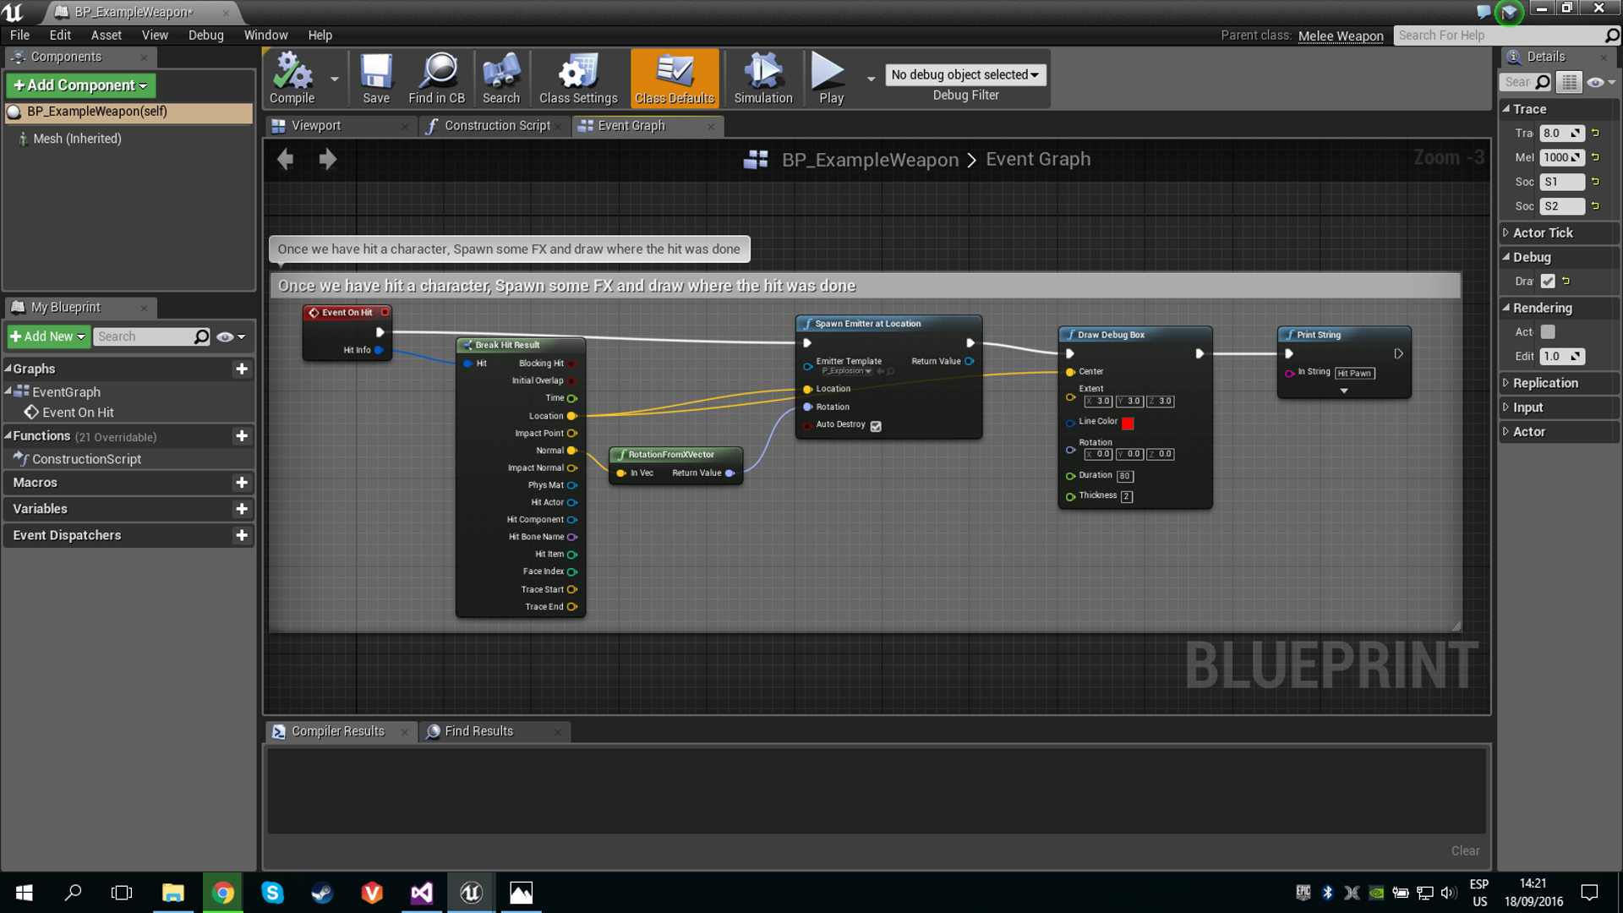Reset Debug Draw checkbox to default
The height and width of the screenshot is (913, 1623).
tap(1566, 281)
